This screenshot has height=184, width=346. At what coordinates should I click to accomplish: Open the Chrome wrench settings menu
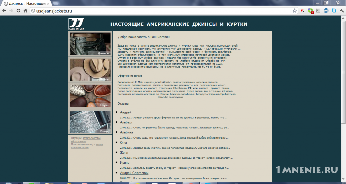point(342,10)
